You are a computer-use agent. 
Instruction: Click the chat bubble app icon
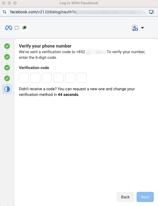point(25,28)
